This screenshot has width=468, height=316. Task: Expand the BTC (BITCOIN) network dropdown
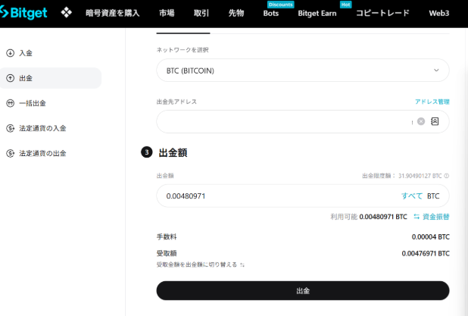coord(303,70)
